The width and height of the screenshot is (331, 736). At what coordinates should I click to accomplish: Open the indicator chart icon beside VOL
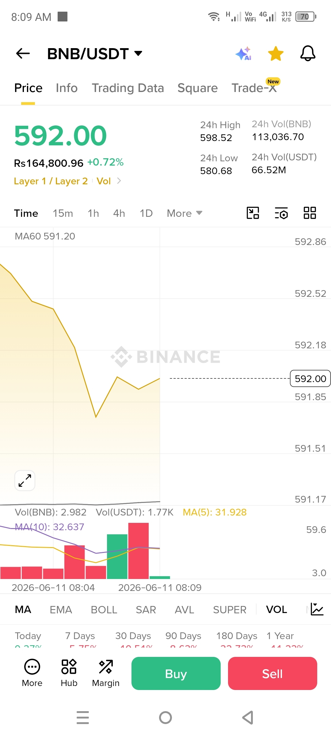click(317, 609)
